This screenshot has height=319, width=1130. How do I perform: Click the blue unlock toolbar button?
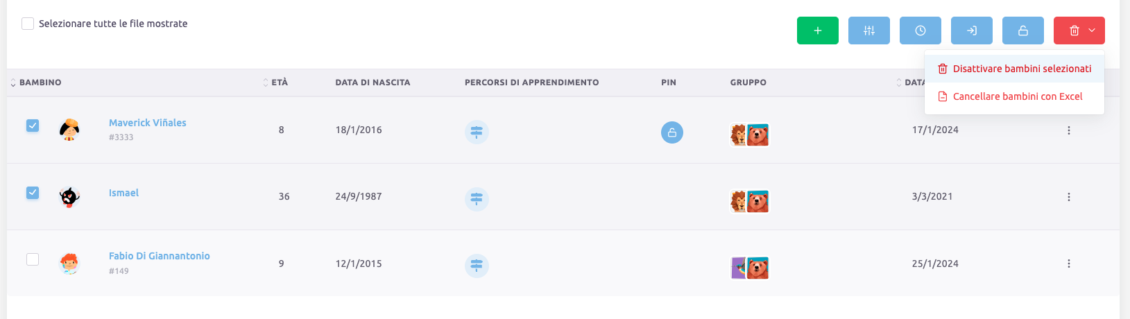(1022, 31)
